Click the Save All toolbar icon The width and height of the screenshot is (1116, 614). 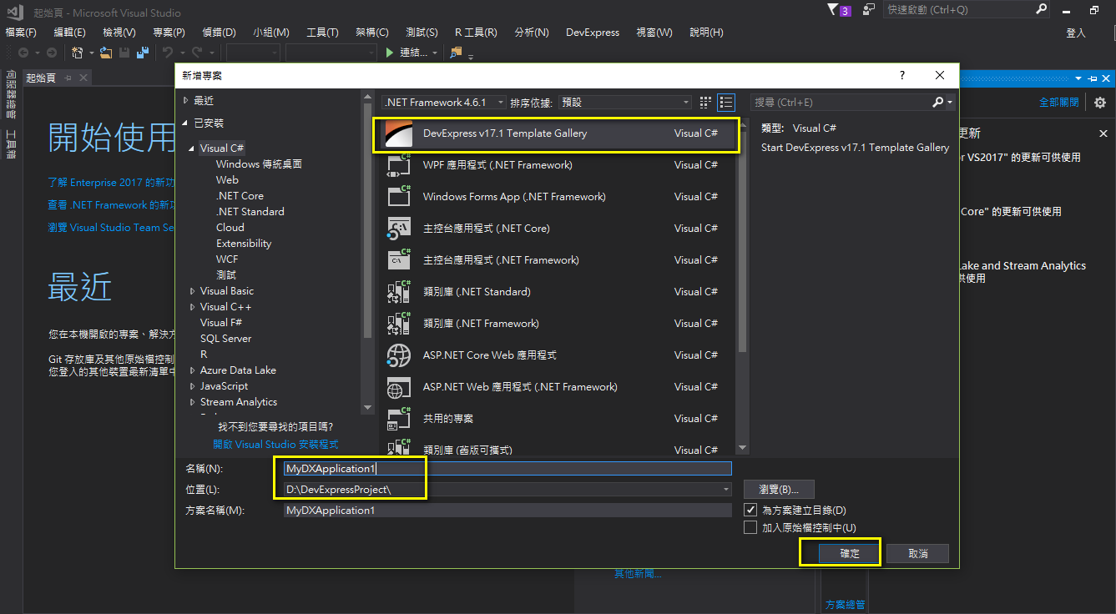click(143, 53)
